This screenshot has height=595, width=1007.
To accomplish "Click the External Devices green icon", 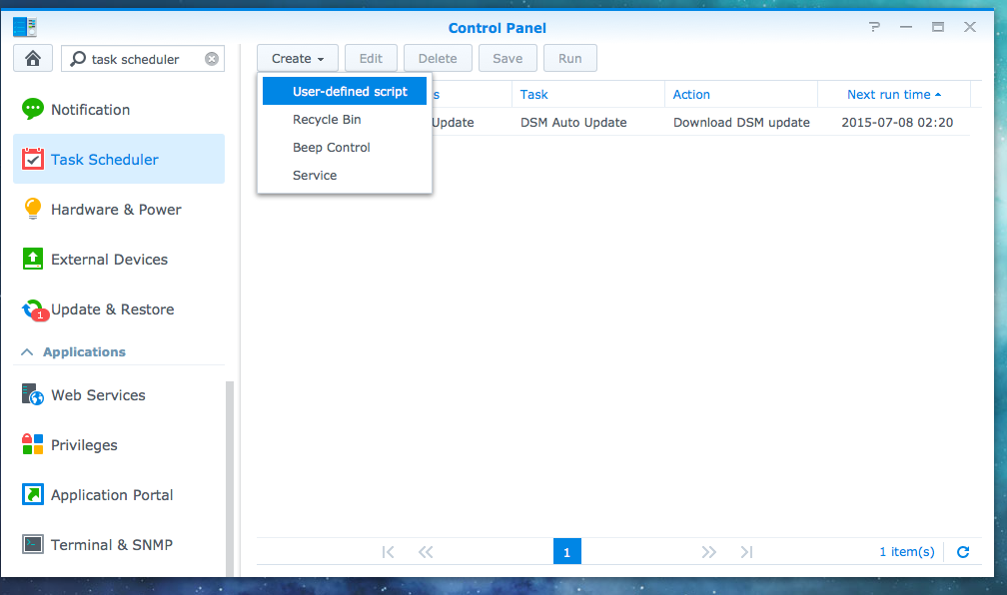I will coord(33,259).
